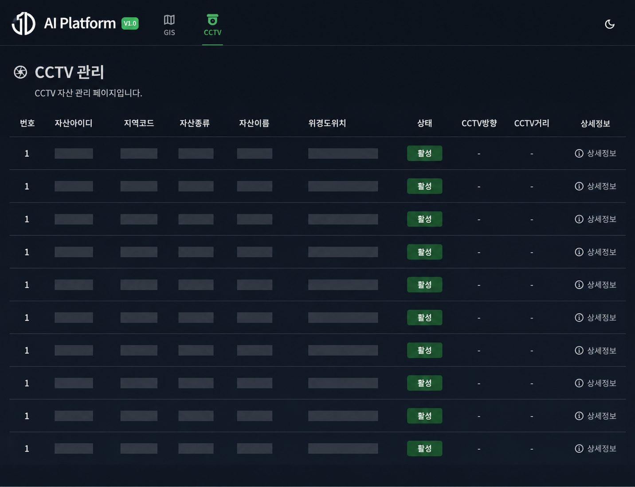Click the AI Platform title text
Viewport: 635px width, 487px height.
tap(80, 23)
